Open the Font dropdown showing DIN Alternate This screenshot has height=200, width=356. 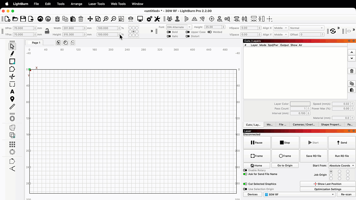click(179, 27)
